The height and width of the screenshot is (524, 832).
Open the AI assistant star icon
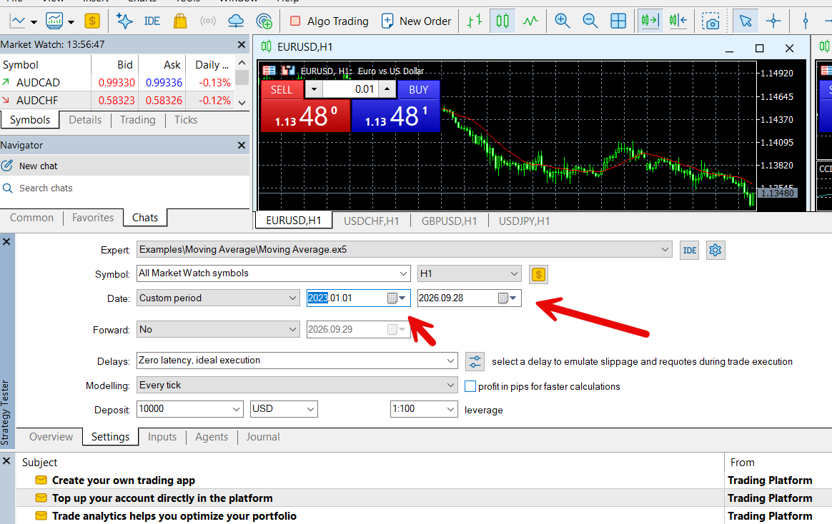pos(124,21)
